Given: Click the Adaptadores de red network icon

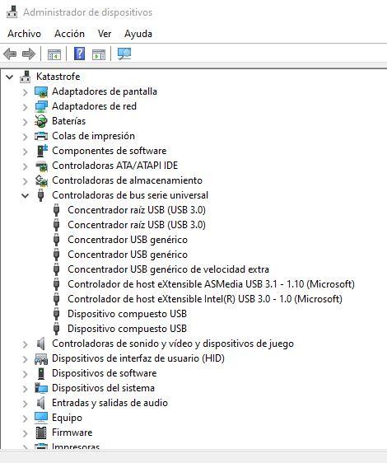Looking at the screenshot, I should point(41,106).
